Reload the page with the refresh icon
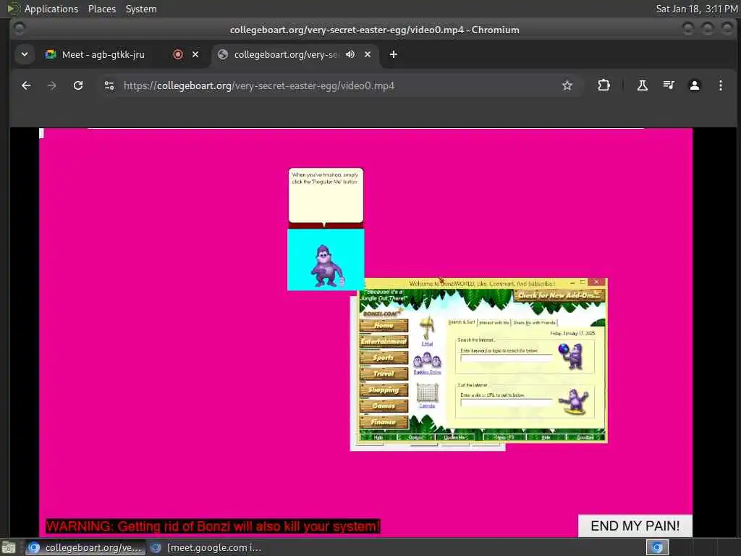 (x=78, y=85)
